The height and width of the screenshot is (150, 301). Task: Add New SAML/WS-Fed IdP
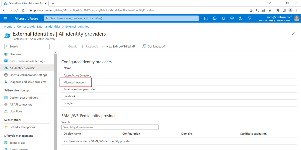[x=118, y=46]
